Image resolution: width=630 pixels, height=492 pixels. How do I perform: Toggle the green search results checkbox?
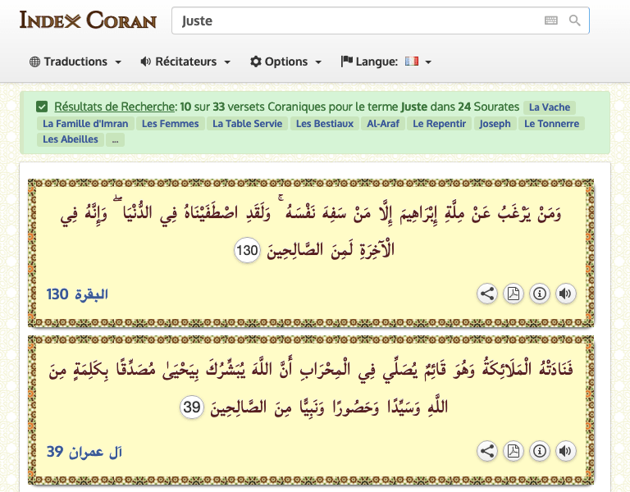pos(42,107)
